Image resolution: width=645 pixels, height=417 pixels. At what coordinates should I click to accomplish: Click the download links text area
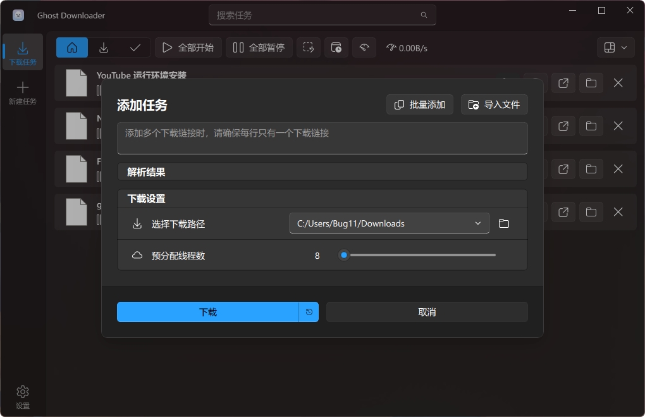click(x=322, y=138)
